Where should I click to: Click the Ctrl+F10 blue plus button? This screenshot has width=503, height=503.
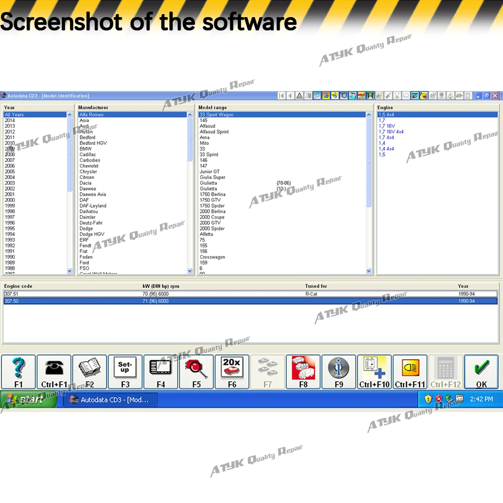[374, 372]
